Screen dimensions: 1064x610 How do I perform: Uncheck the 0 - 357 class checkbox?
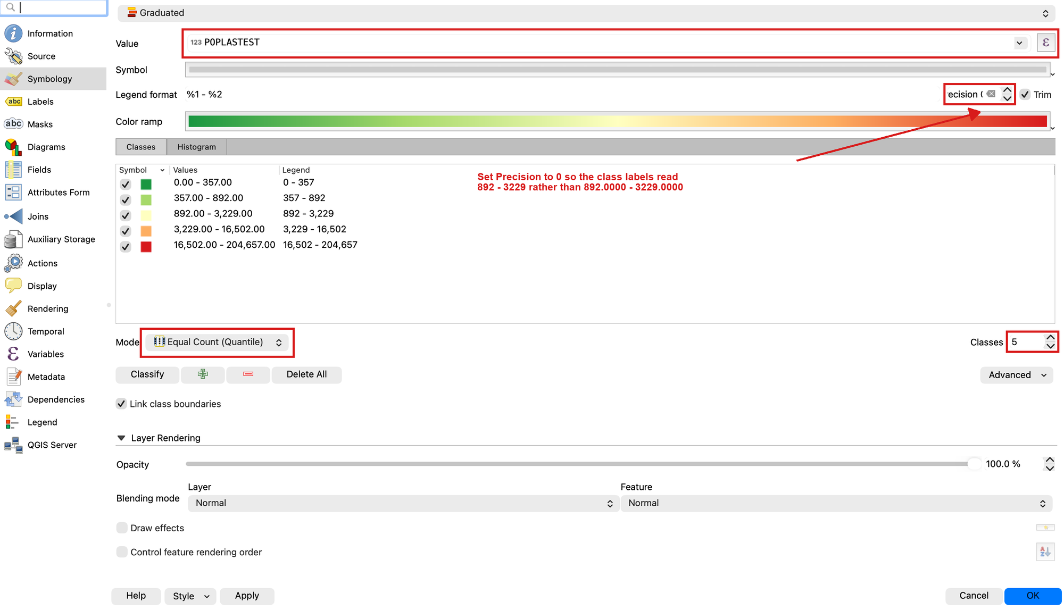[x=126, y=184]
